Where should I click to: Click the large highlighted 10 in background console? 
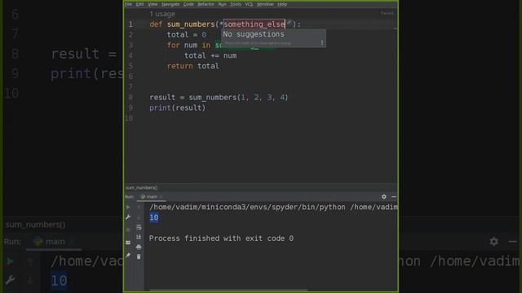60,281
